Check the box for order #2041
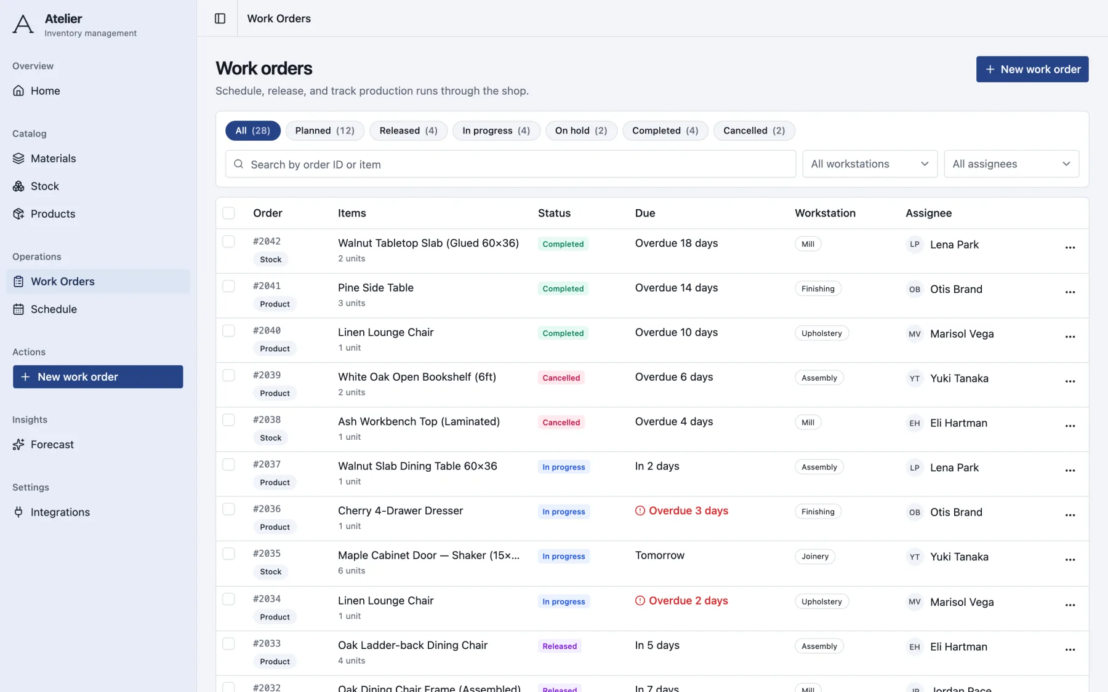The height and width of the screenshot is (692, 1108). tap(228, 286)
